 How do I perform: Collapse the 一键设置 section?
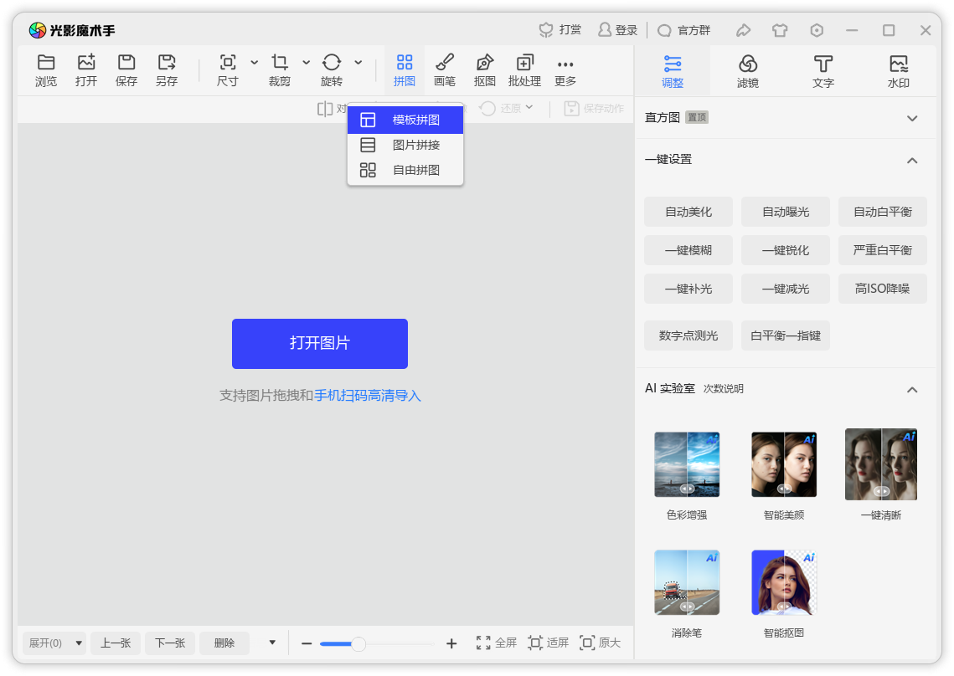click(x=912, y=160)
